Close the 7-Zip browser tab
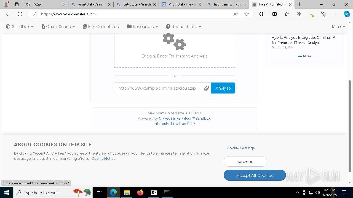 click(64, 4)
